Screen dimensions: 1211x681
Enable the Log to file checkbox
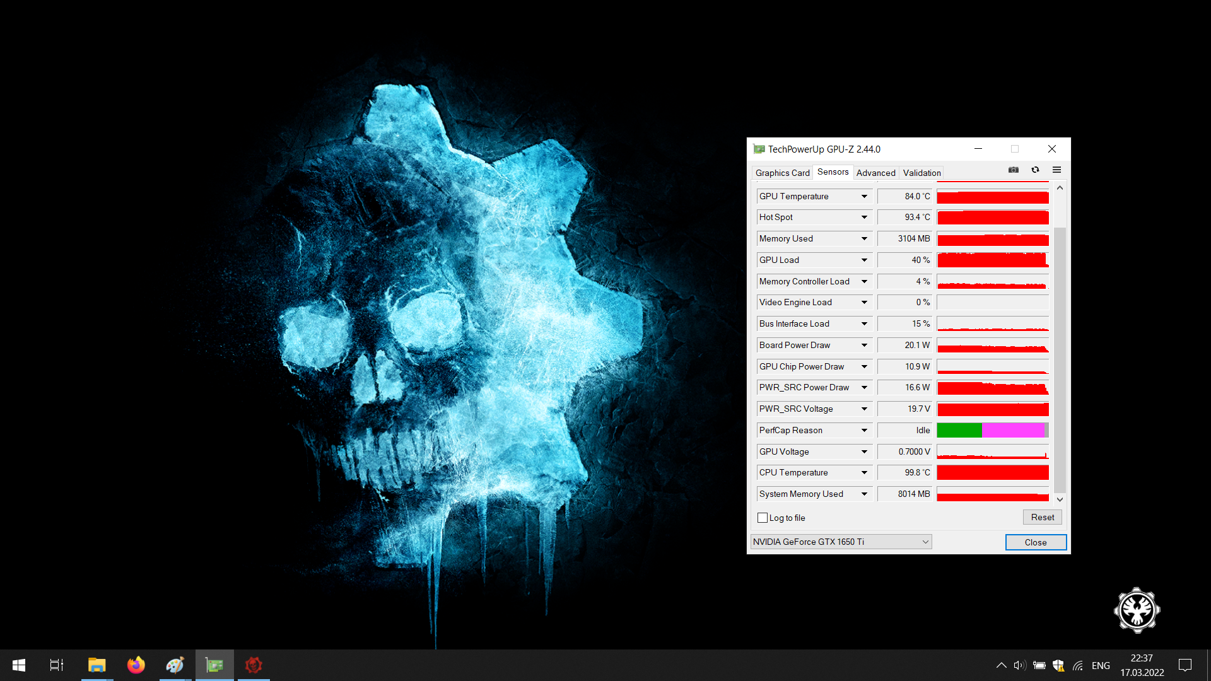click(763, 518)
